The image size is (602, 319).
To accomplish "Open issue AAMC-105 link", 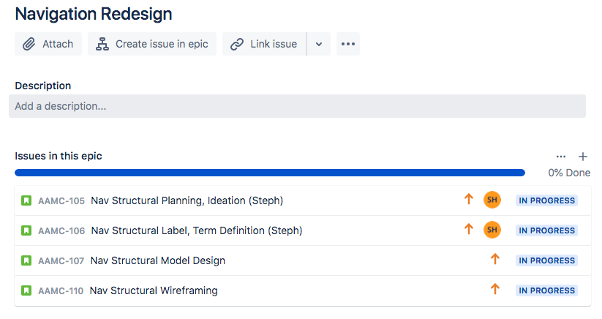I will [61, 200].
